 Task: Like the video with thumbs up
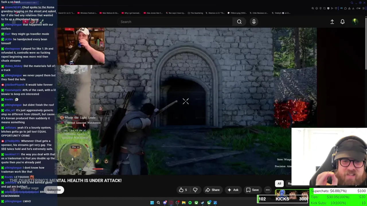pos(183,190)
